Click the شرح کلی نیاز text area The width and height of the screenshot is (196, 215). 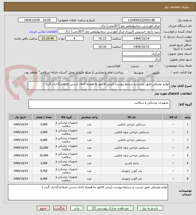tap(99, 86)
